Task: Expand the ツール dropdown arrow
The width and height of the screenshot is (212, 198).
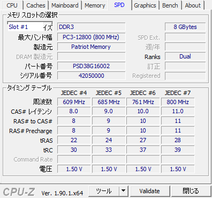Action: (x=124, y=191)
